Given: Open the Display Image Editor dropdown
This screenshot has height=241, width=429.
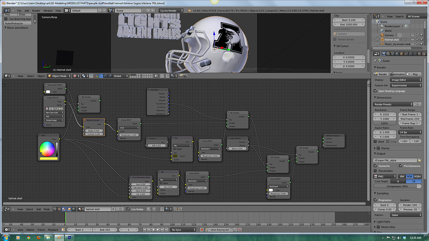Looking at the screenshot, I should 406,80.
